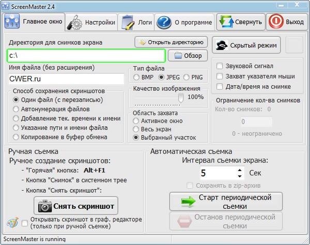This screenshot has width=310, height=245.
Task: Click Открыть директорию button
Action: coord(171,42)
